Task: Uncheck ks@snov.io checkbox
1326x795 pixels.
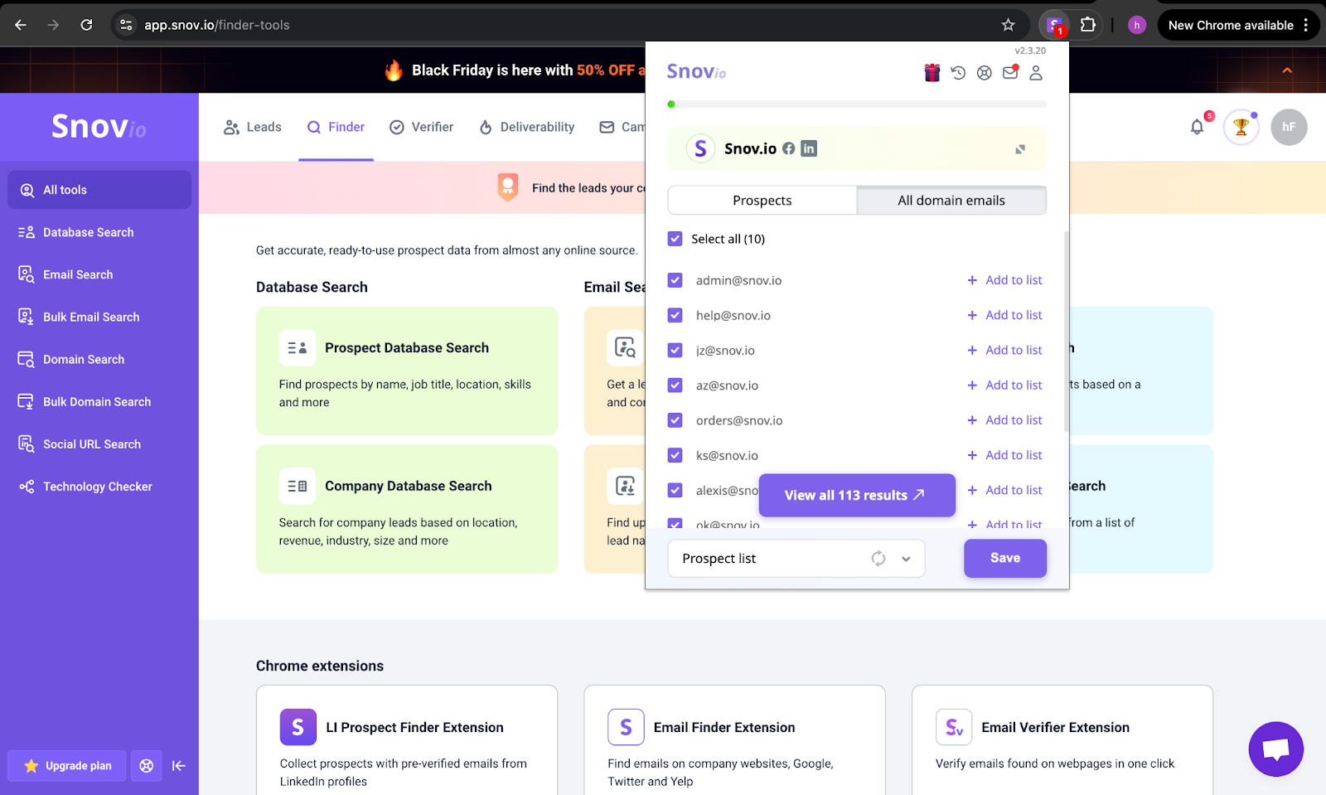Action: click(675, 455)
